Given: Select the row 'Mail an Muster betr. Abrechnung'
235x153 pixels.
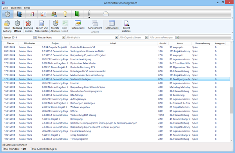Looking at the screenshot, I should point(116,75).
